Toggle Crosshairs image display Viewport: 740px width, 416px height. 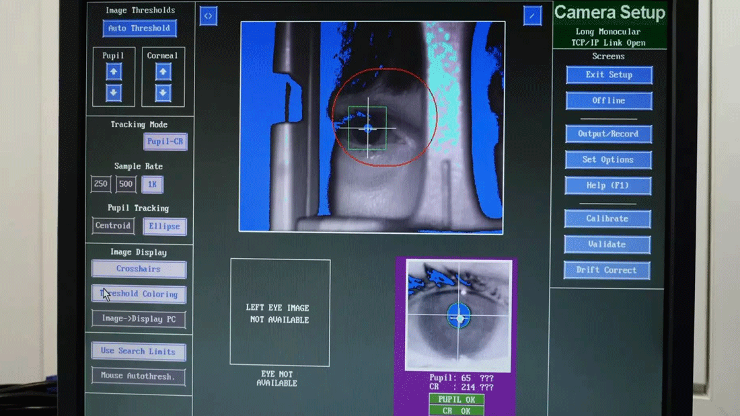139,269
